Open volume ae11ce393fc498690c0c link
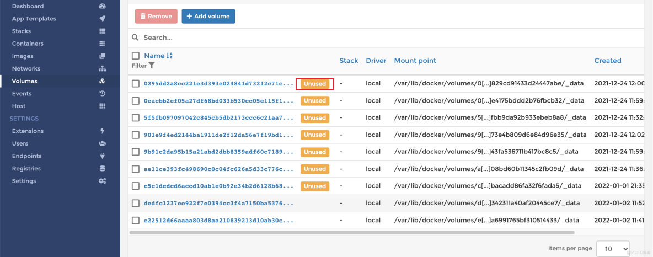Viewport: 653px width, 257px height. click(218, 169)
